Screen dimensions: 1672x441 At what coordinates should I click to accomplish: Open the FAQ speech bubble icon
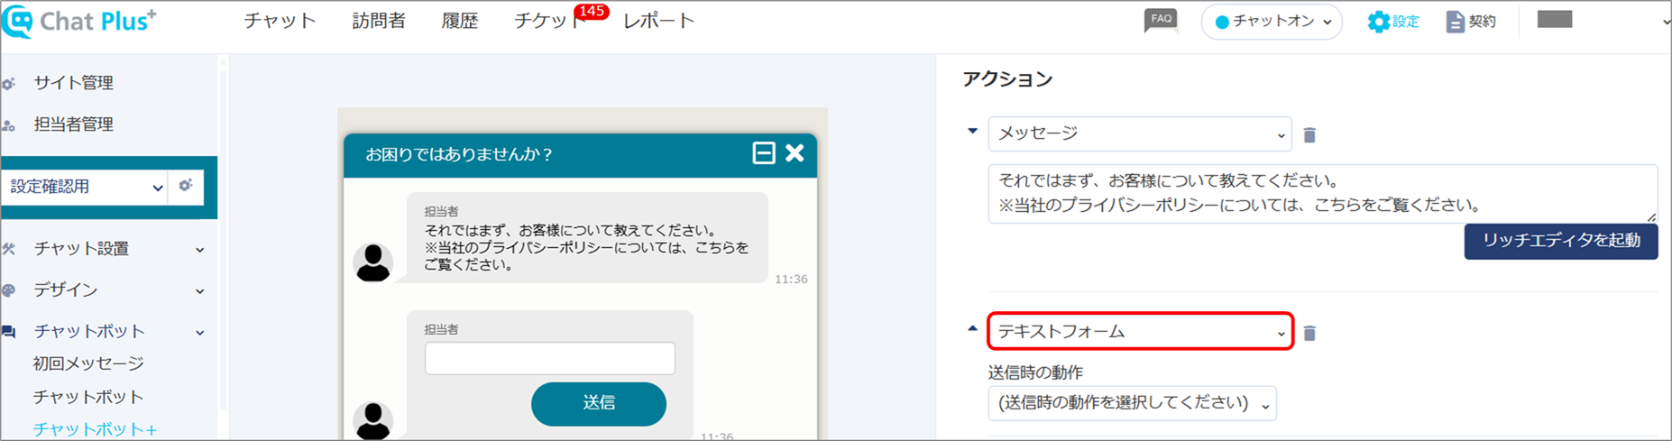1161,20
